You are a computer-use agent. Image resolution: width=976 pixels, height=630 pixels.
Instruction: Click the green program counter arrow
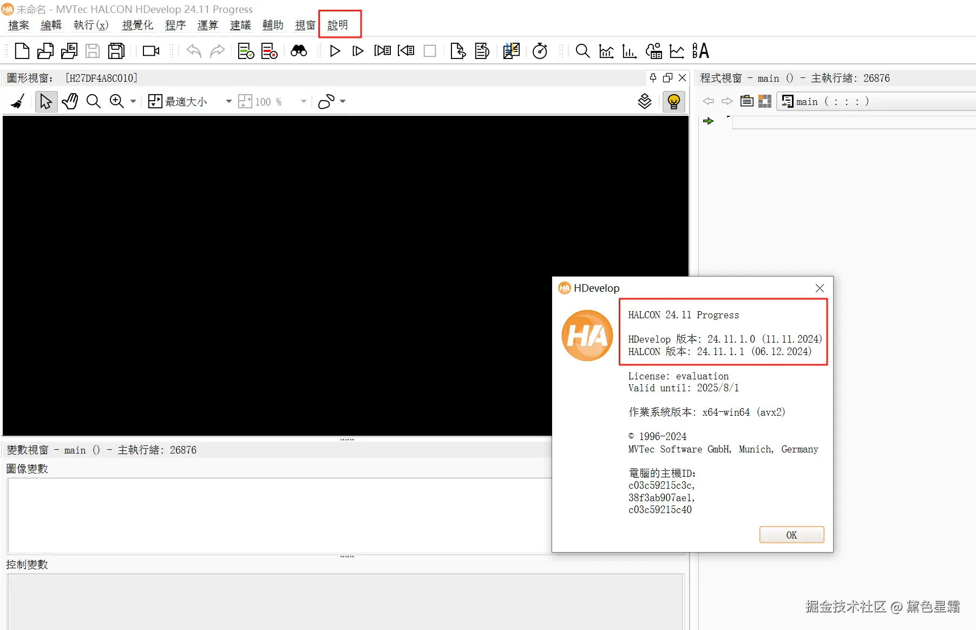click(708, 121)
